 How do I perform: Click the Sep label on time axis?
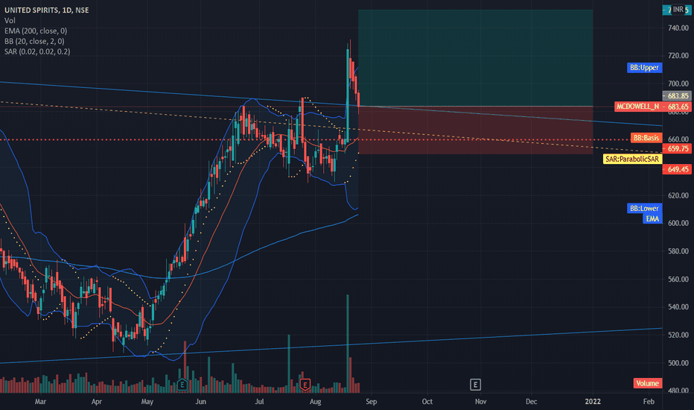(x=372, y=402)
